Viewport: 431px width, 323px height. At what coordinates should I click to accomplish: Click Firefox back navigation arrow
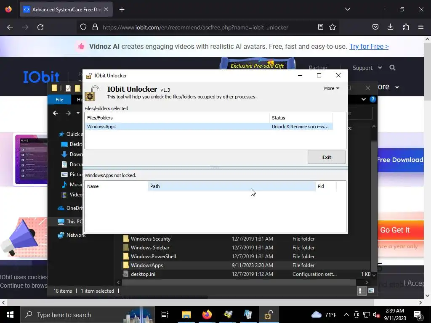10,27
